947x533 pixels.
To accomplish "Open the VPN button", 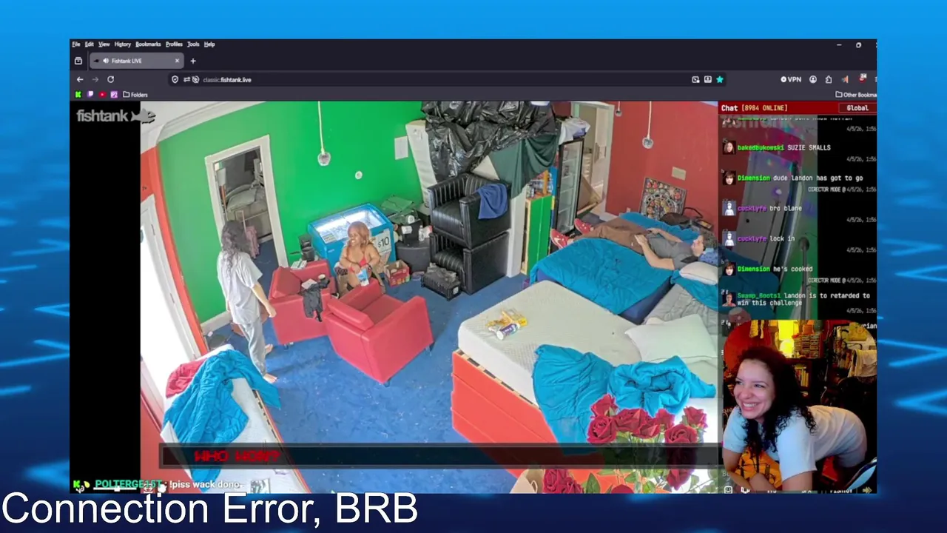I will [791, 79].
